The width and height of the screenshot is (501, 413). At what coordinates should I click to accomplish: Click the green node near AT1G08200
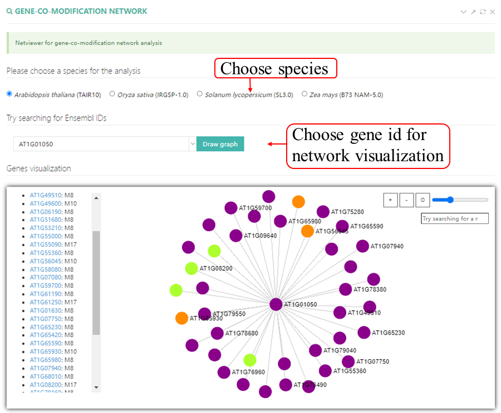tap(191, 268)
